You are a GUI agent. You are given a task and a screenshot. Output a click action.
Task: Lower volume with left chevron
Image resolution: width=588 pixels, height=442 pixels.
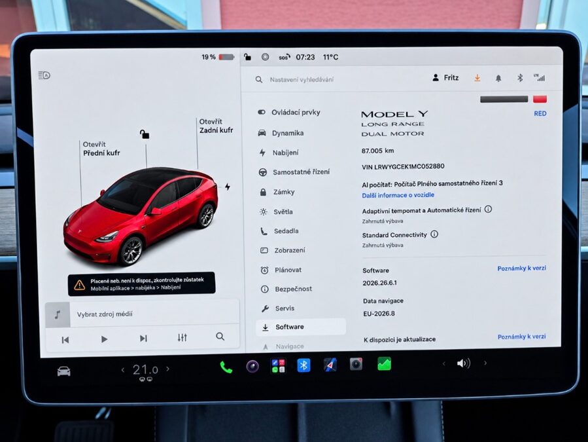[x=443, y=363]
